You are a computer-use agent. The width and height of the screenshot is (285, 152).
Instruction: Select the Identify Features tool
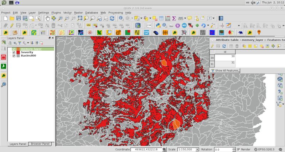tap(121, 18)
